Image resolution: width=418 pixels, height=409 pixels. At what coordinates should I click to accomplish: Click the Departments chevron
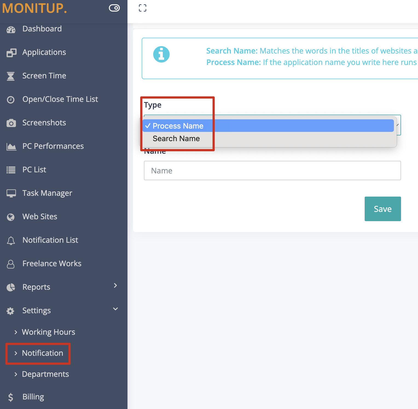click(16, 374)
